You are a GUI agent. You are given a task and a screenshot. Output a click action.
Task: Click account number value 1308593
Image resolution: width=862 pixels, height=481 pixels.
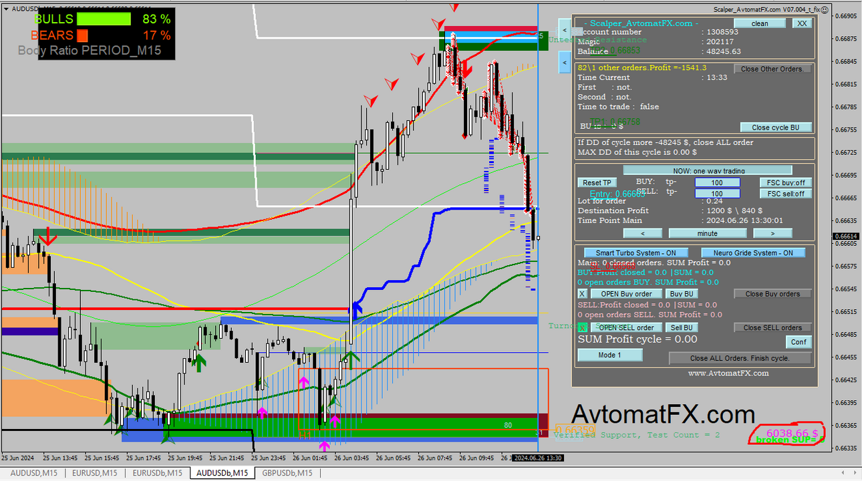722,32
